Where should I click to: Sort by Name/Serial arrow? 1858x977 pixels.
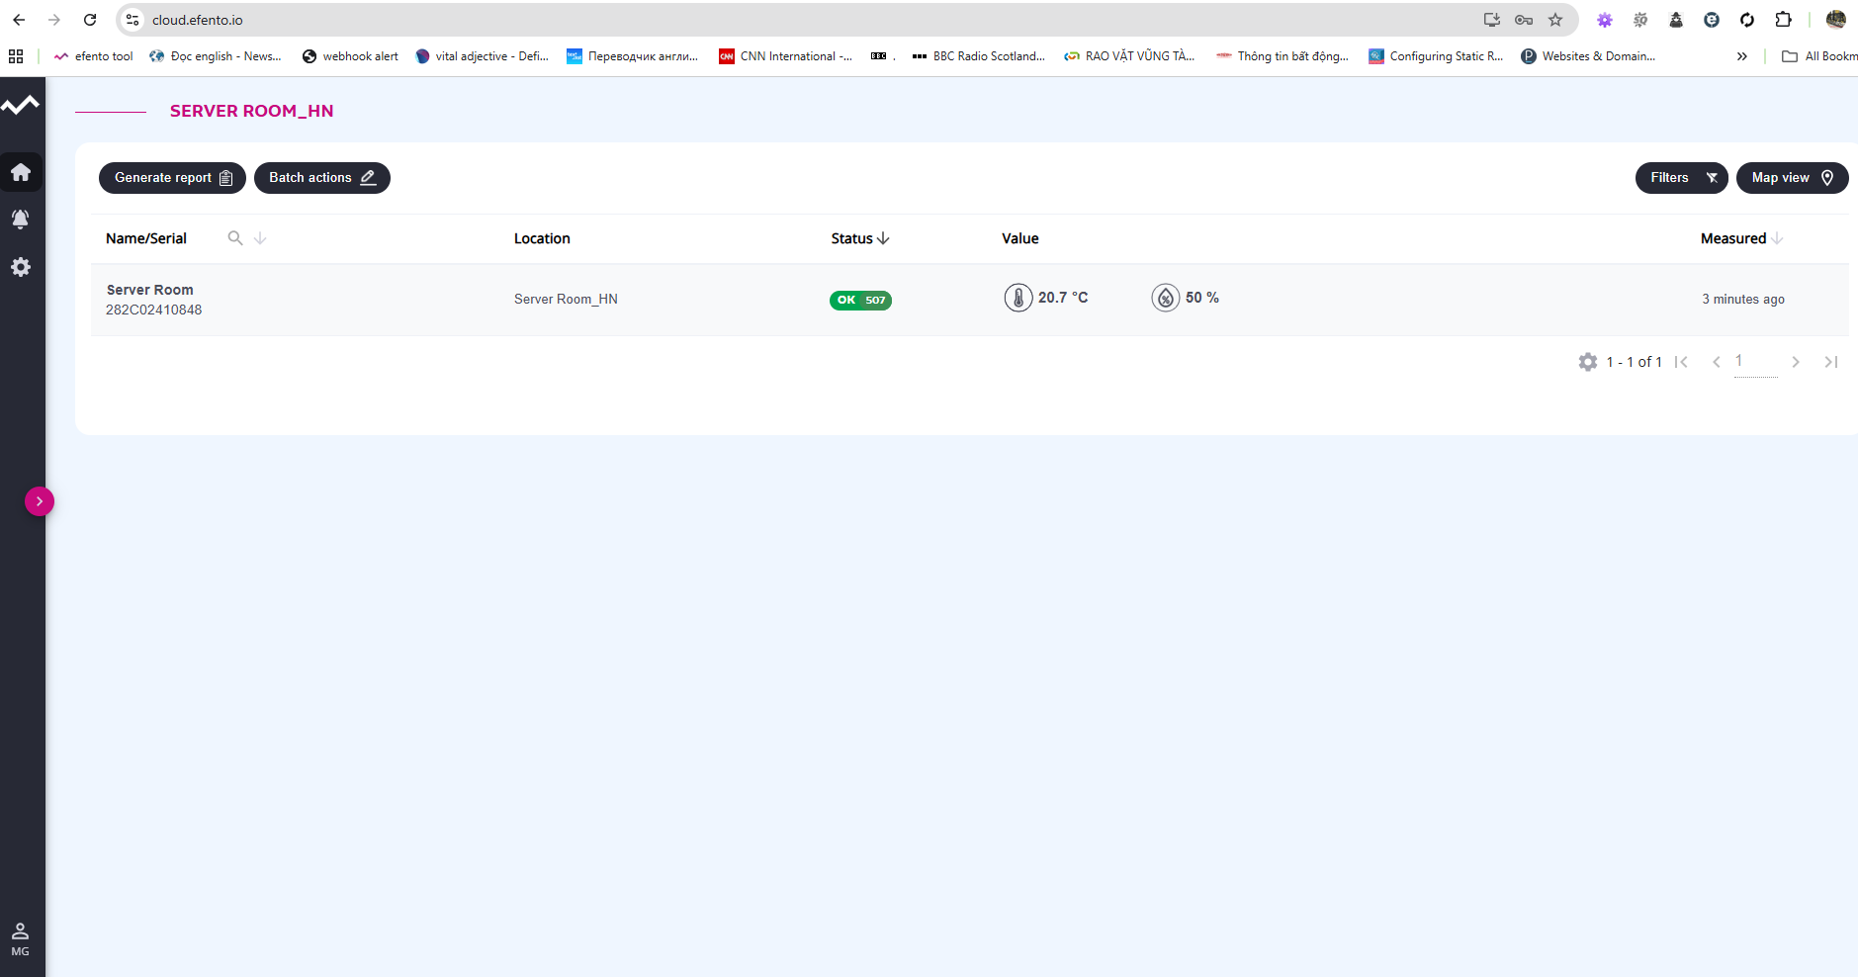(260, 238)
